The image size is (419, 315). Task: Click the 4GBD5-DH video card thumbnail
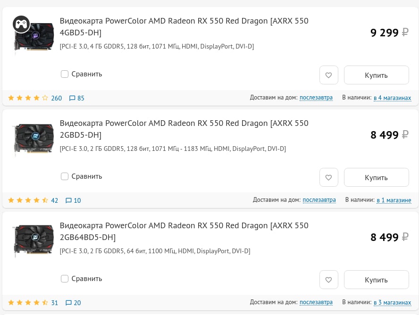tap(34, 37)
